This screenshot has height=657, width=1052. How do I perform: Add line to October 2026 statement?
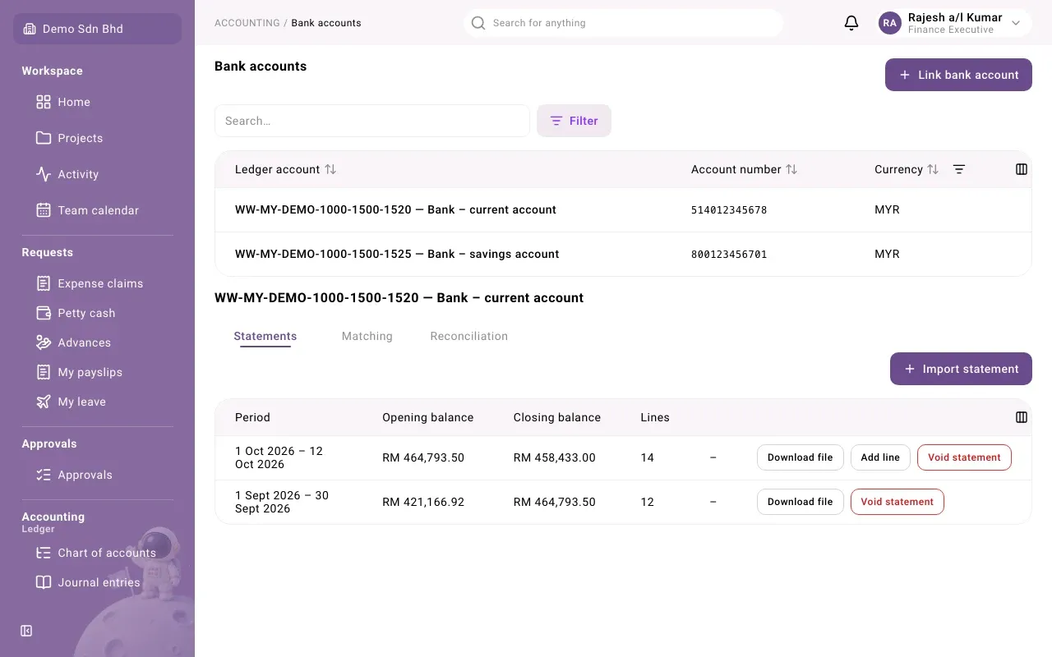coord(880,457)
